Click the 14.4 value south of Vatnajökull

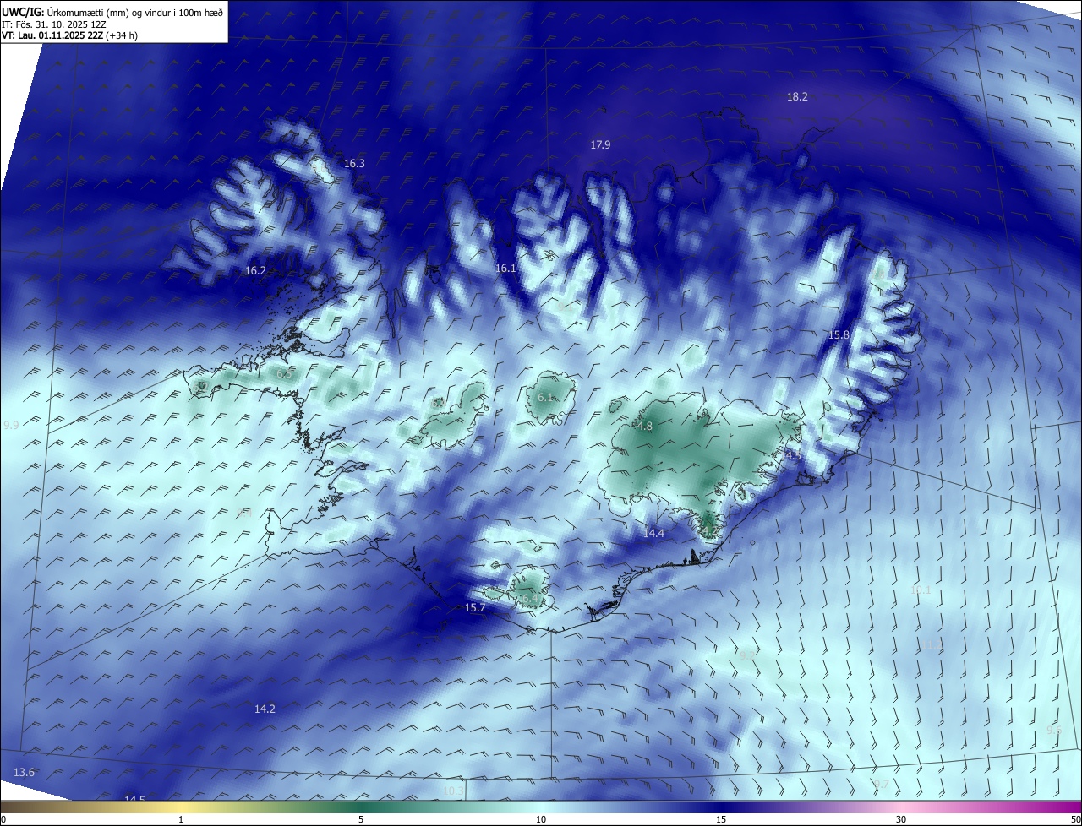click(653, 534)
